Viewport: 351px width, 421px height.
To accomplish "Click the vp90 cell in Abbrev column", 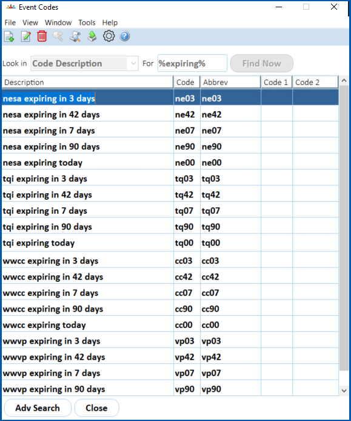I will (231, 388).
